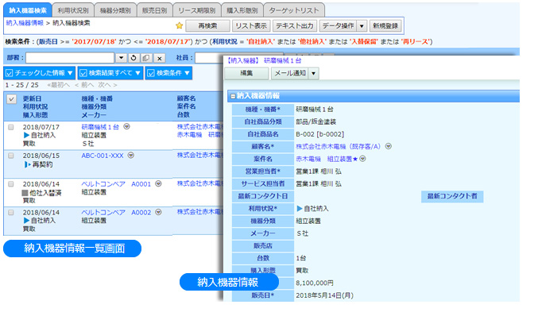
Task: Click the 編集 button in detail panel
Action: pyautogui.click(x=246, y=73)
